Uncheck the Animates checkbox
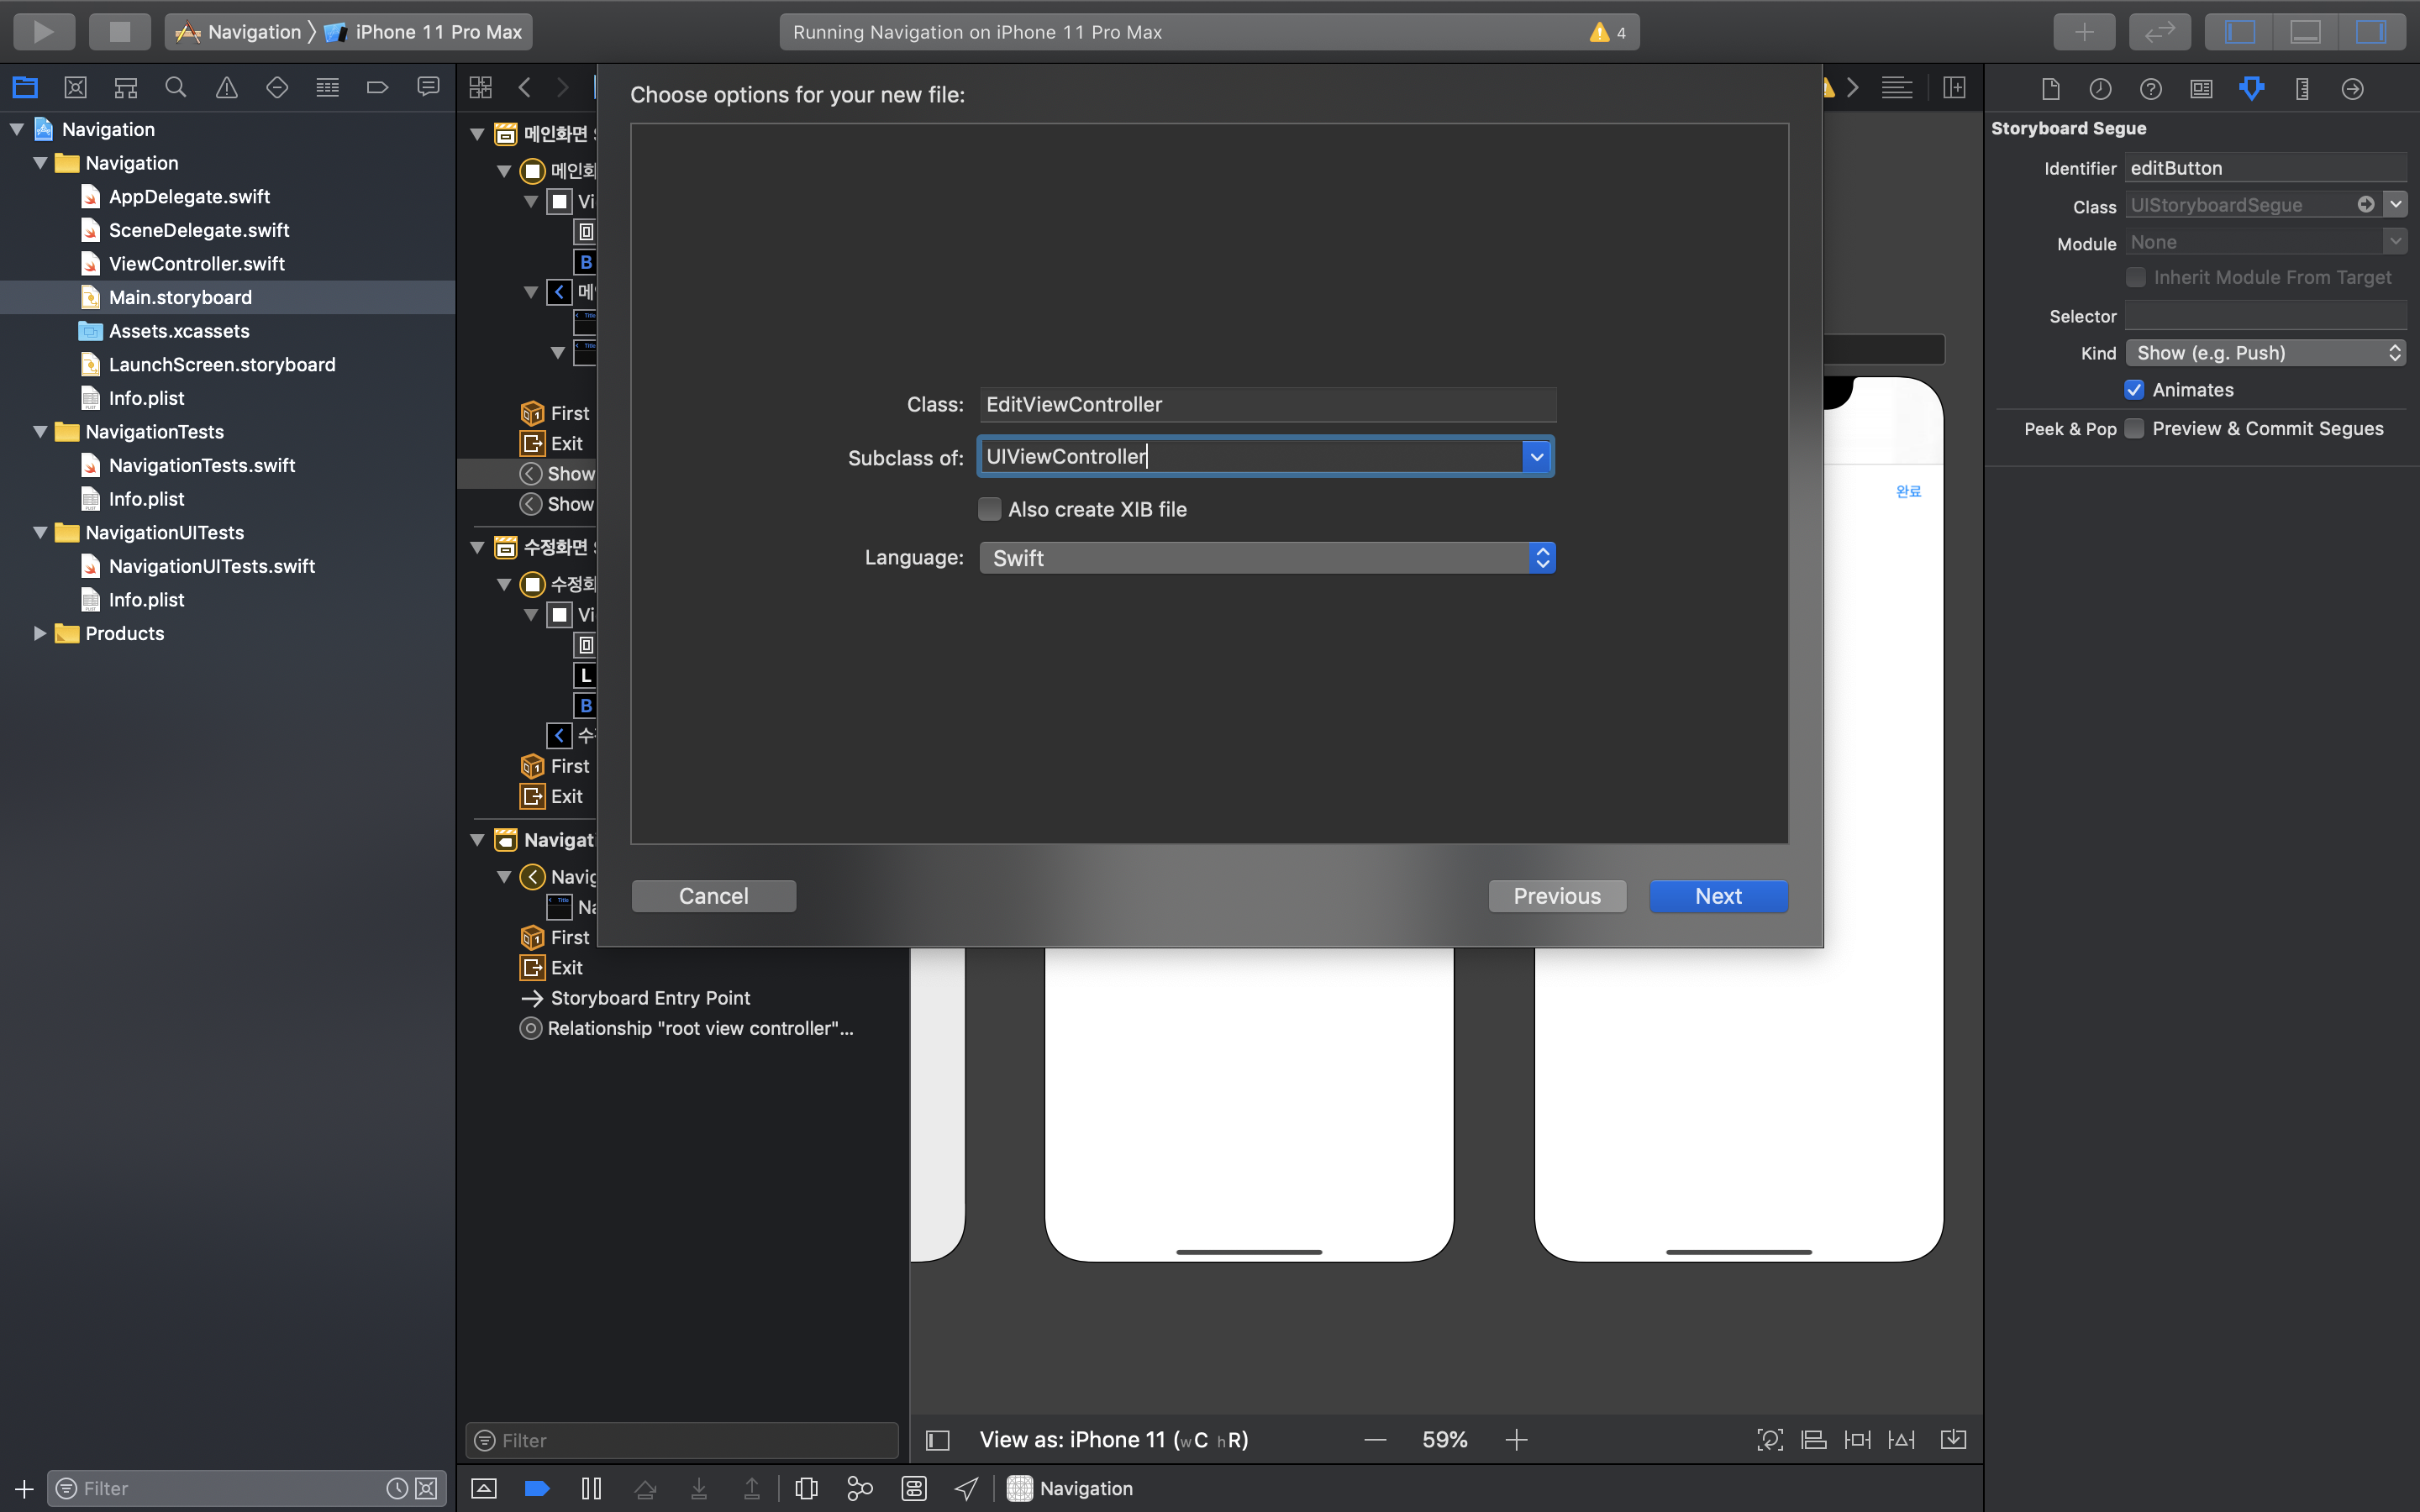2420x1512 pixels. [x=2134, y=390]
